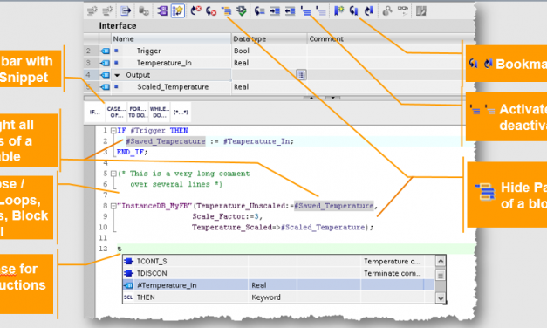Click the Interface section header
The width and height of the screenshot is (547, 328).
click(x=118, y=26)
